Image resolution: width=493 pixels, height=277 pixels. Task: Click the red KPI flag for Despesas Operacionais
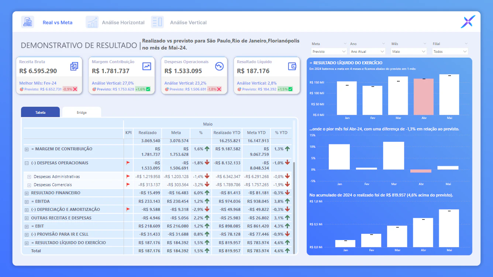pyautogui.click(x=128, y=163)
